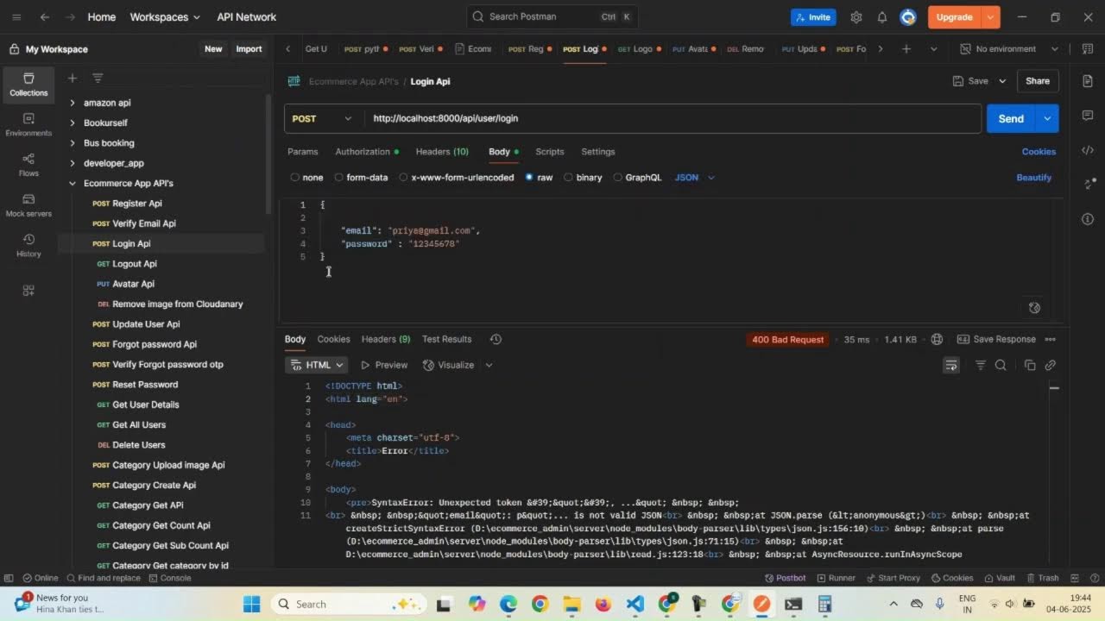Click the Beautify link

pyautogui.click(x=1033, y=178)
